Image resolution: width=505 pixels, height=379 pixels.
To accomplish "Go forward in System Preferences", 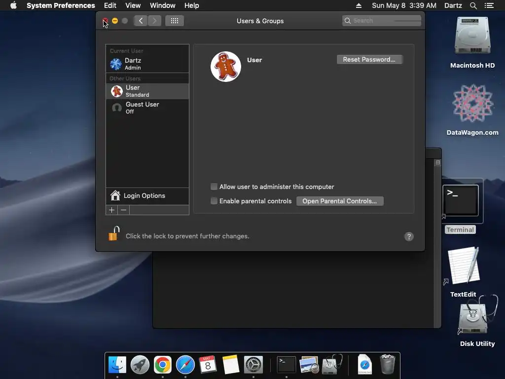I will pos(154,21).
